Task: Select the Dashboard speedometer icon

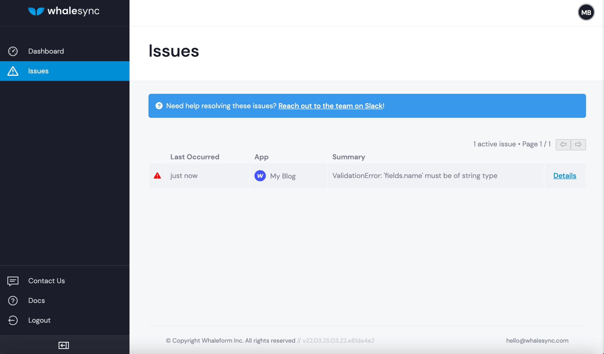Action: tap(13, 51)
